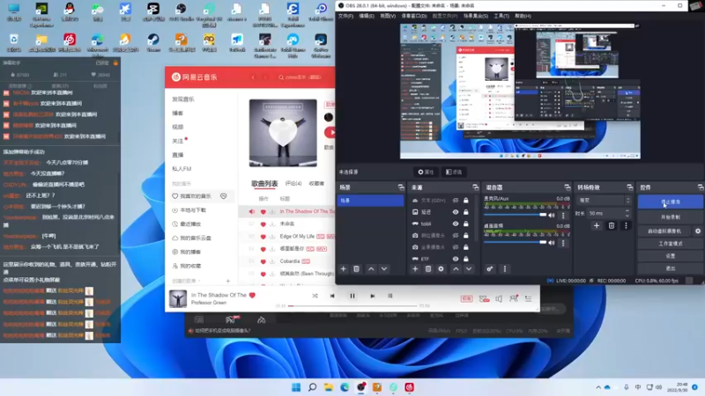This screenshot has height=396, width=705.
Task: Add a new scene with plus icon
Action: click(343, 268)
